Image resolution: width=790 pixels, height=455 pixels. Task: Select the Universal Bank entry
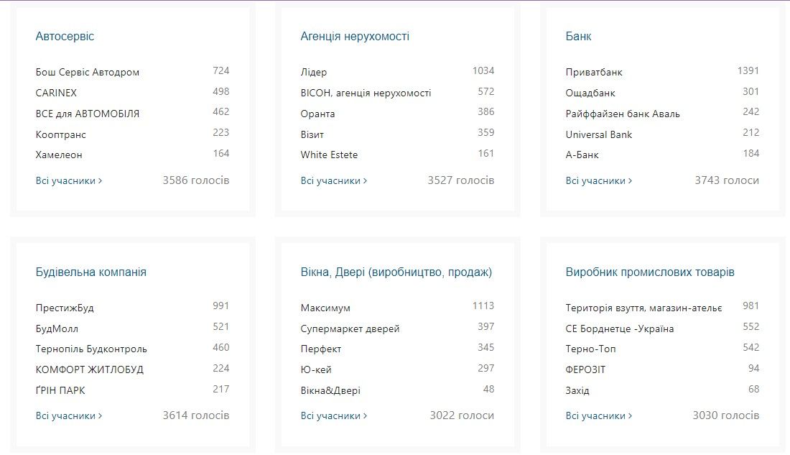(x=599, y=134)
